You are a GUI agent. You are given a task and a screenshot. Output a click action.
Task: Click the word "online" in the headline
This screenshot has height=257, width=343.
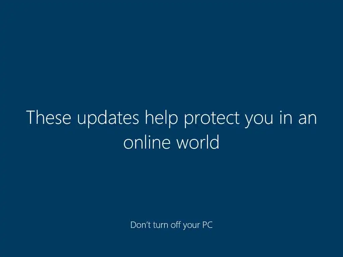pos(147,142)
